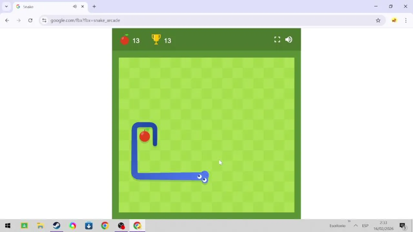Open the Escritorio toolbar in taskbar
413x232 pixels.
coord(337,226)
